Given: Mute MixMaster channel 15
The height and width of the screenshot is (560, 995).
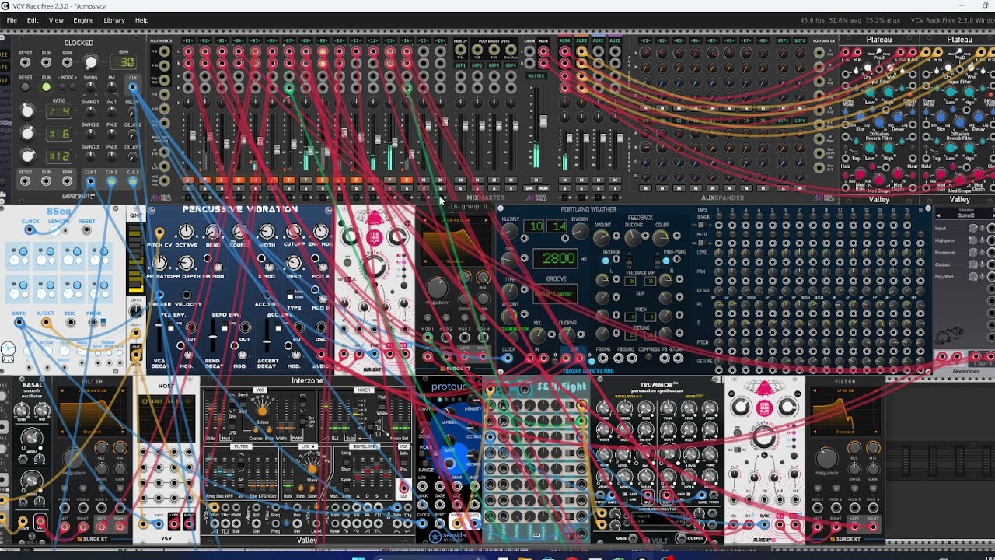Looking at the screenshot, I should tap(423, 179).
